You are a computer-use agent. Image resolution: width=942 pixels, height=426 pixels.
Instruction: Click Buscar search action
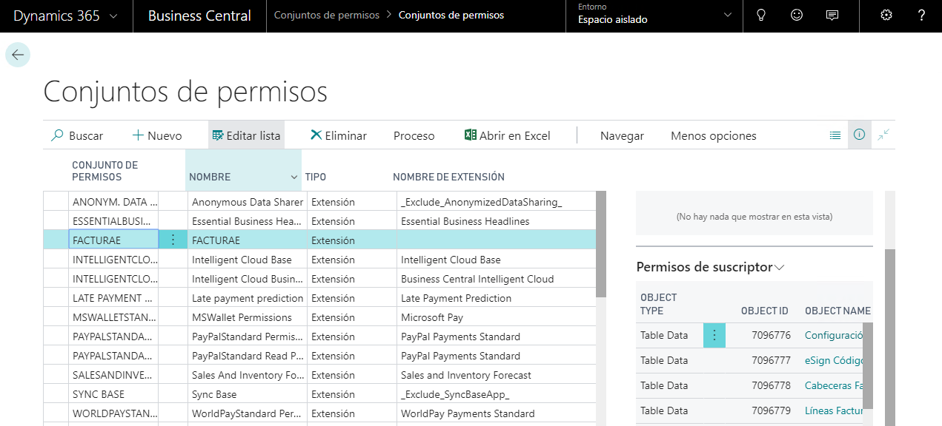coord(77,135)
